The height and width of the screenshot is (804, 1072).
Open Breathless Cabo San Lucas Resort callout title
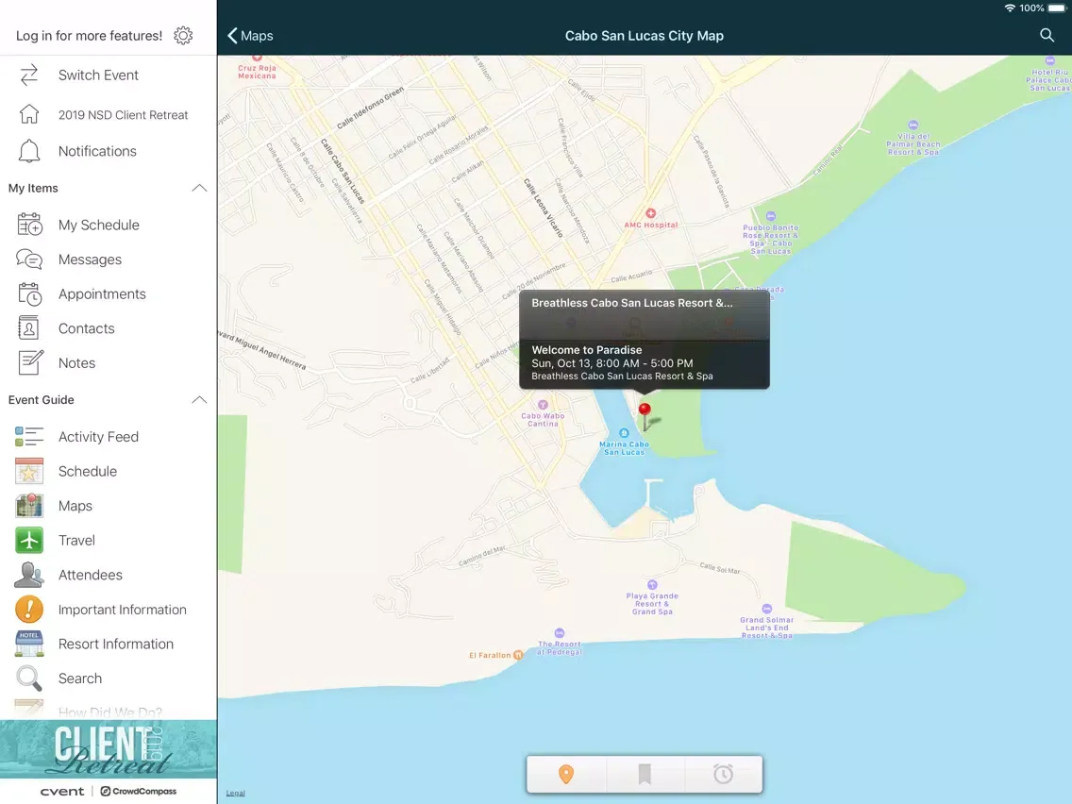click(632, 303)
